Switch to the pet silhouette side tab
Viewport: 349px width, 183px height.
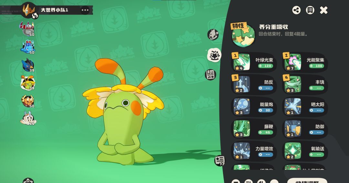(213, 35)
